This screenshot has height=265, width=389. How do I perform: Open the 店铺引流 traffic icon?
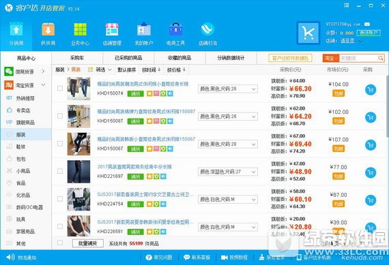tap(207, 34)
